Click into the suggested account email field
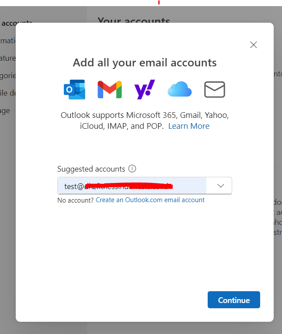The height and width of the screenshot is (334, 282). [132, 186]
